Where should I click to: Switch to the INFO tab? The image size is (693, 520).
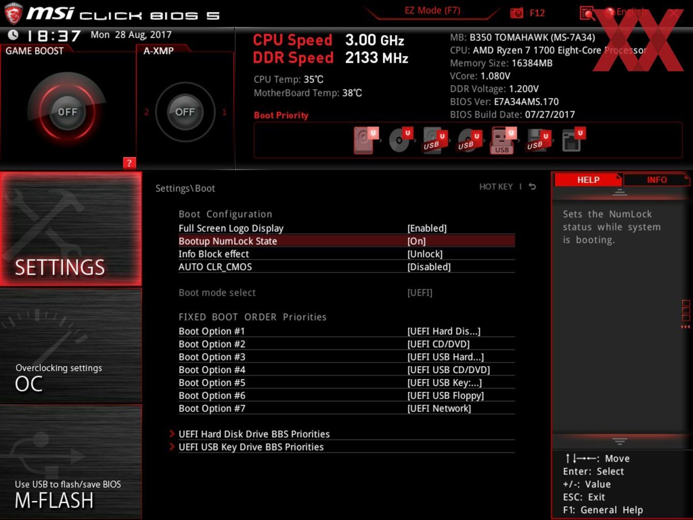pos(656,180)
